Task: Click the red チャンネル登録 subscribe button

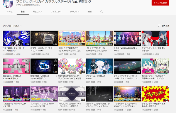Action: [160, 3]
